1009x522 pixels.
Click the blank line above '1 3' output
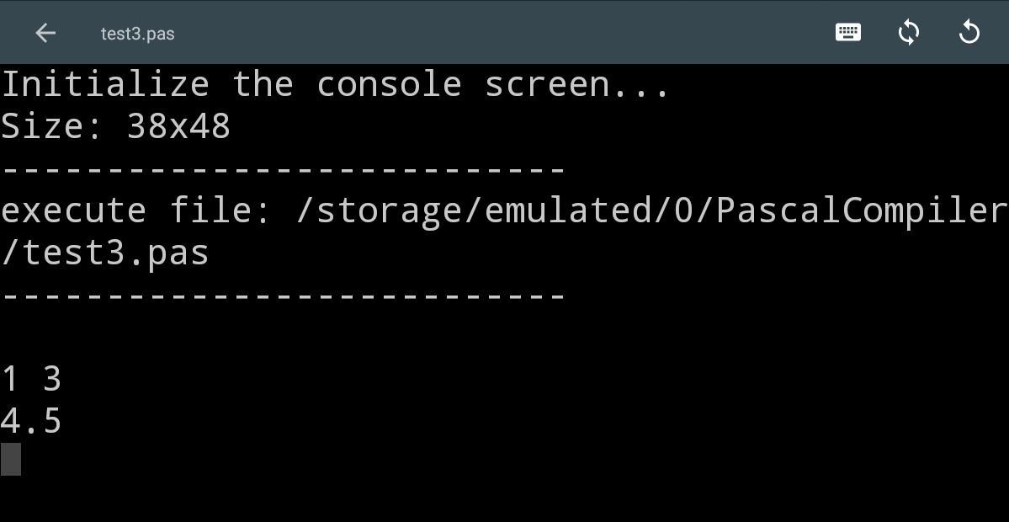tap(252, 337)
